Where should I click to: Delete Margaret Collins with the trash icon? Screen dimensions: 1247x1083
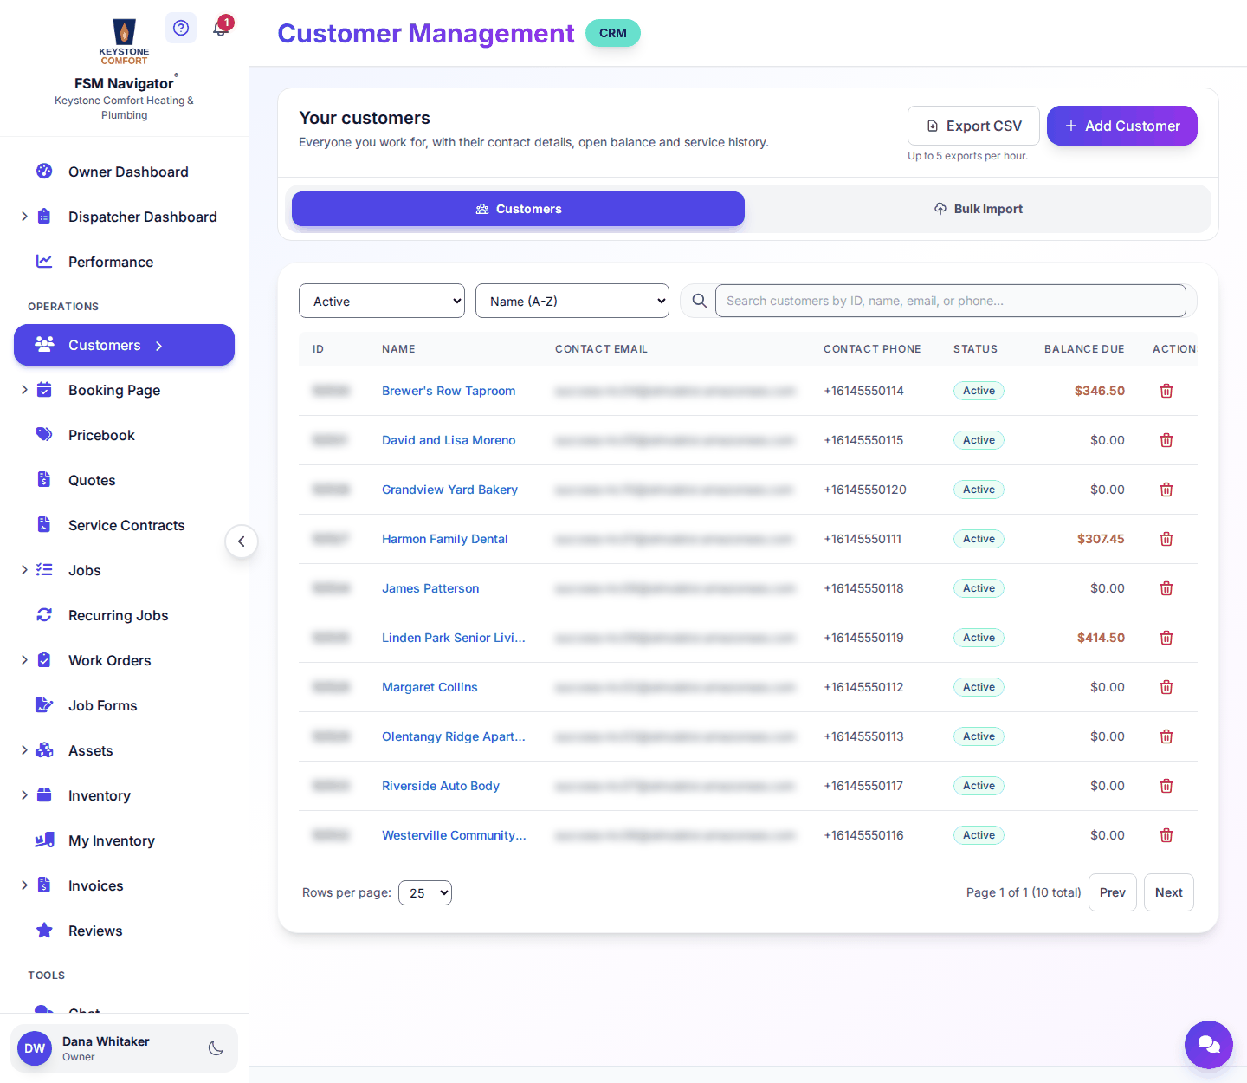pos(1166,687)
